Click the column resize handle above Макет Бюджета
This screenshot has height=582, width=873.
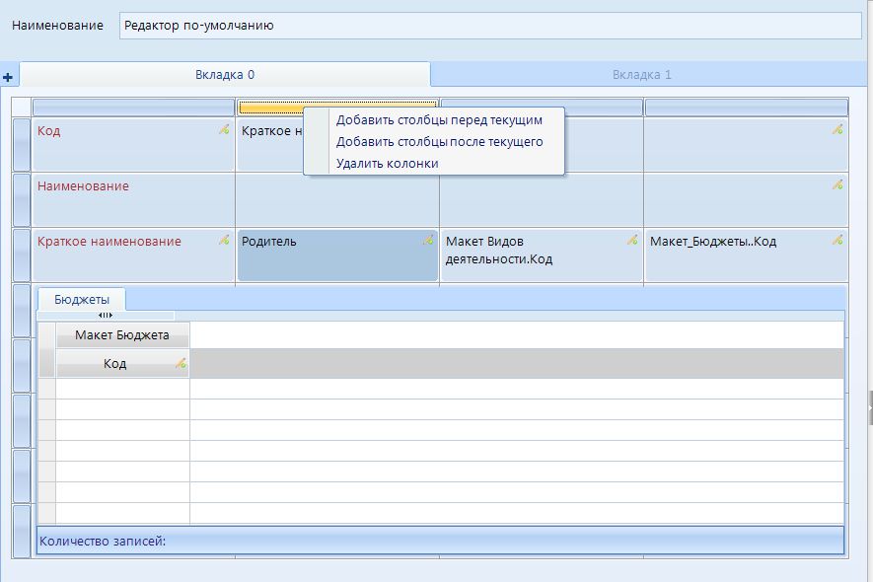point(106,315)
